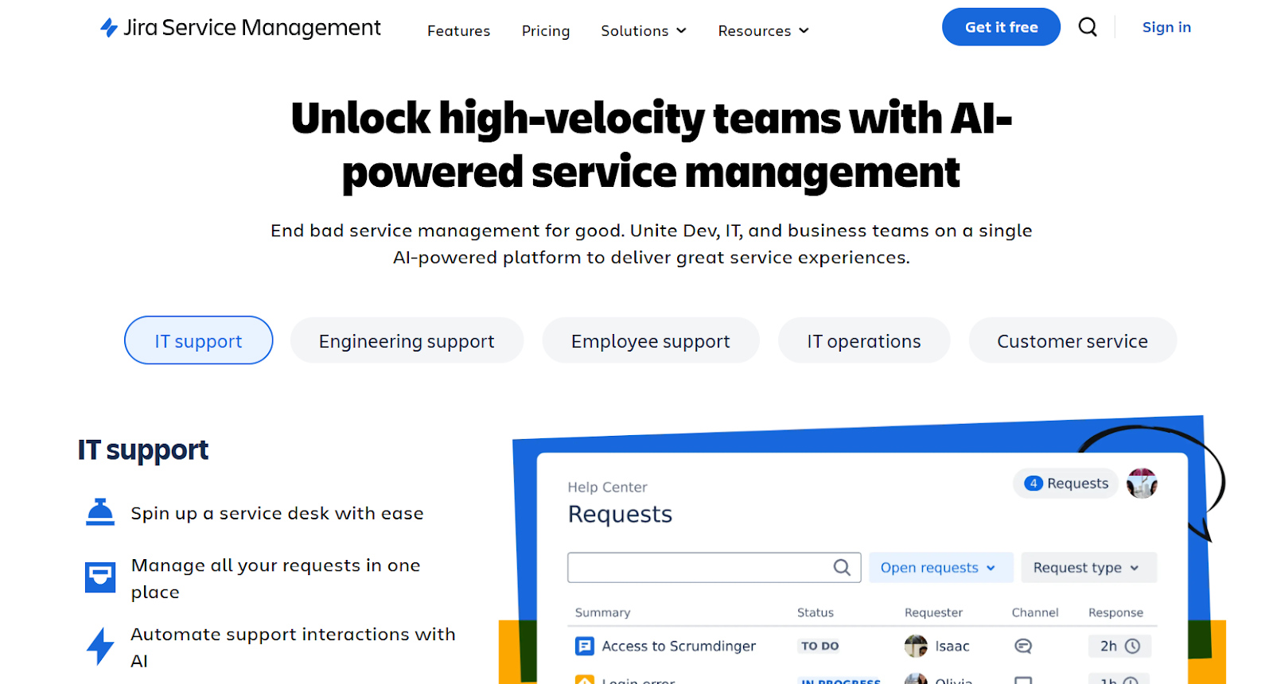The image size is (1273, 684).
Task: Click the Requests heading in Help Center
Action: point(620,514)
